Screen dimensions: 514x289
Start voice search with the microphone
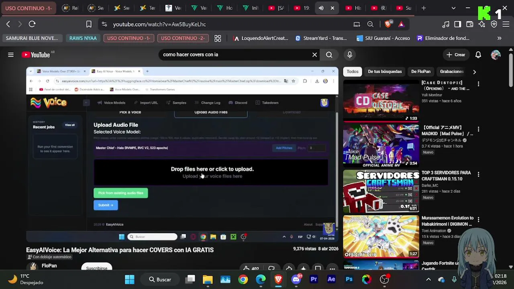[x=350, y=55]
